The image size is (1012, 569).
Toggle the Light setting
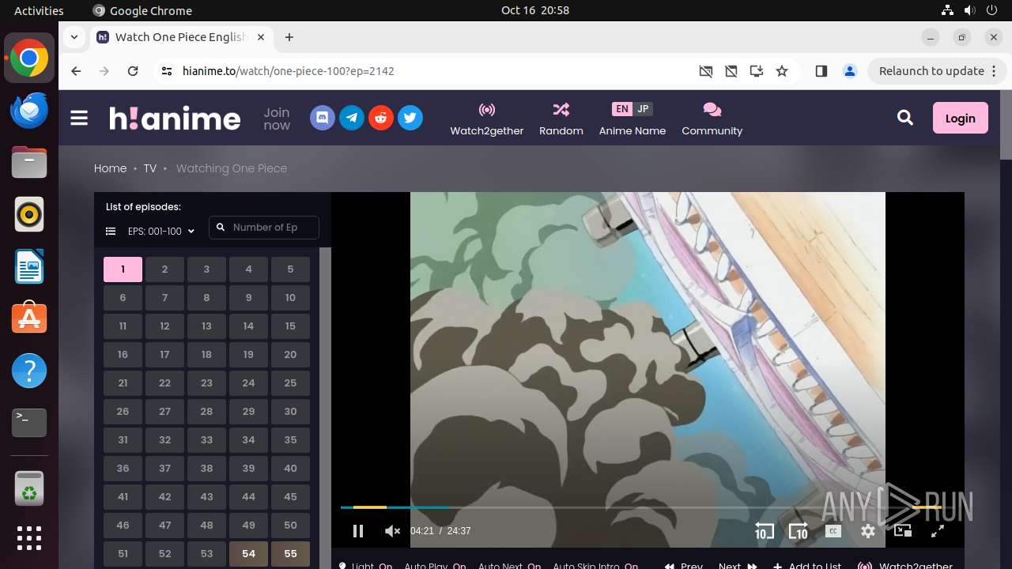point(365,566)
